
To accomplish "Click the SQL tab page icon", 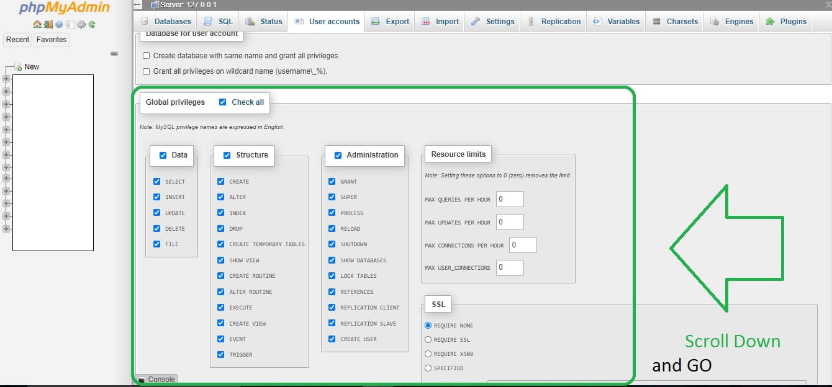I will (209, 21).
